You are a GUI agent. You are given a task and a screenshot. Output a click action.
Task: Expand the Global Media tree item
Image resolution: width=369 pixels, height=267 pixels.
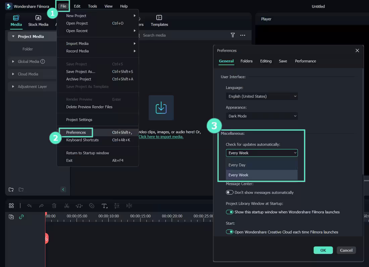13,61
